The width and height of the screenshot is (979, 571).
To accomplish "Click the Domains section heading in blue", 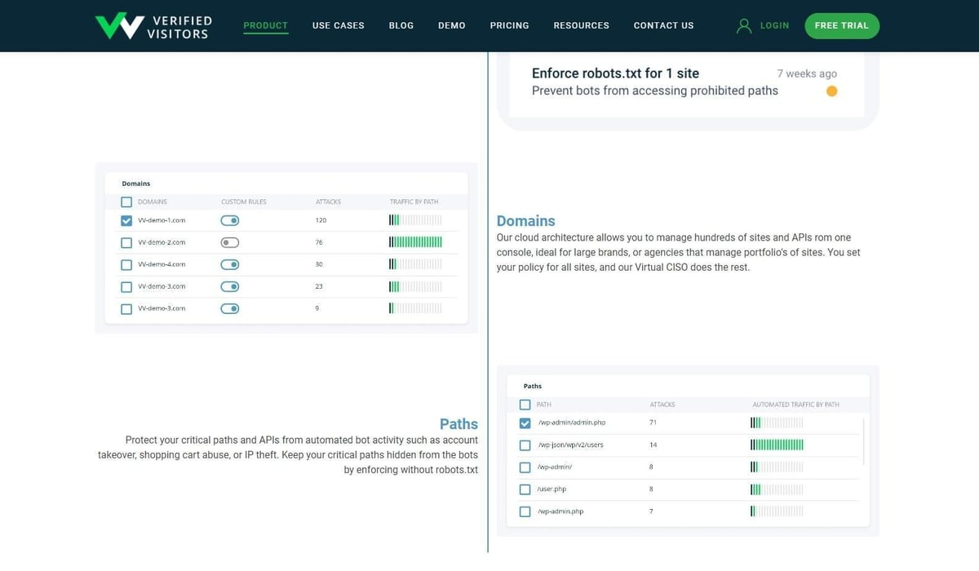I will (x=526, y=221).
